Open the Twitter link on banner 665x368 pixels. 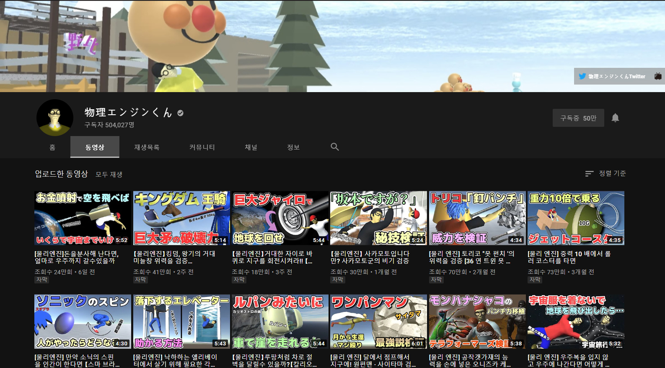pyautogui.click(x=612, y=76)
